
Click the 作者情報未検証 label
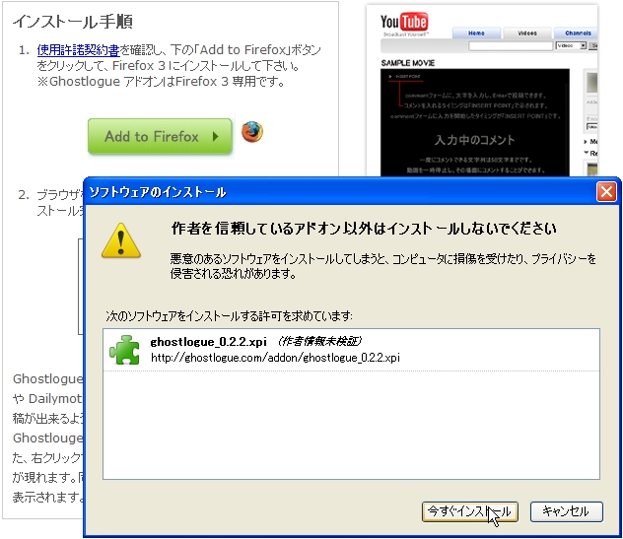pos(319,341)
